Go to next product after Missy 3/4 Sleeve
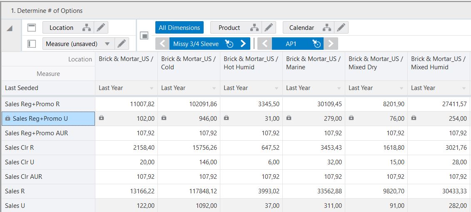This screenshot has height=212, width=471. point(243,44)
